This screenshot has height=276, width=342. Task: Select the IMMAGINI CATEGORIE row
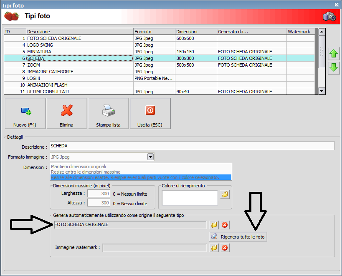pyautogui.click(x=160, y=72)
